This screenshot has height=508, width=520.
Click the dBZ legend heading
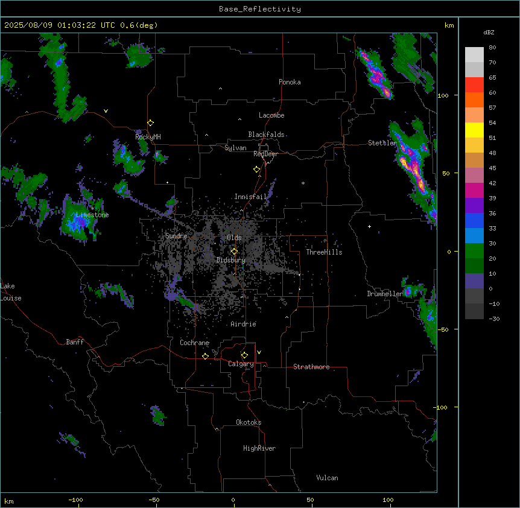tap(489, 33)
